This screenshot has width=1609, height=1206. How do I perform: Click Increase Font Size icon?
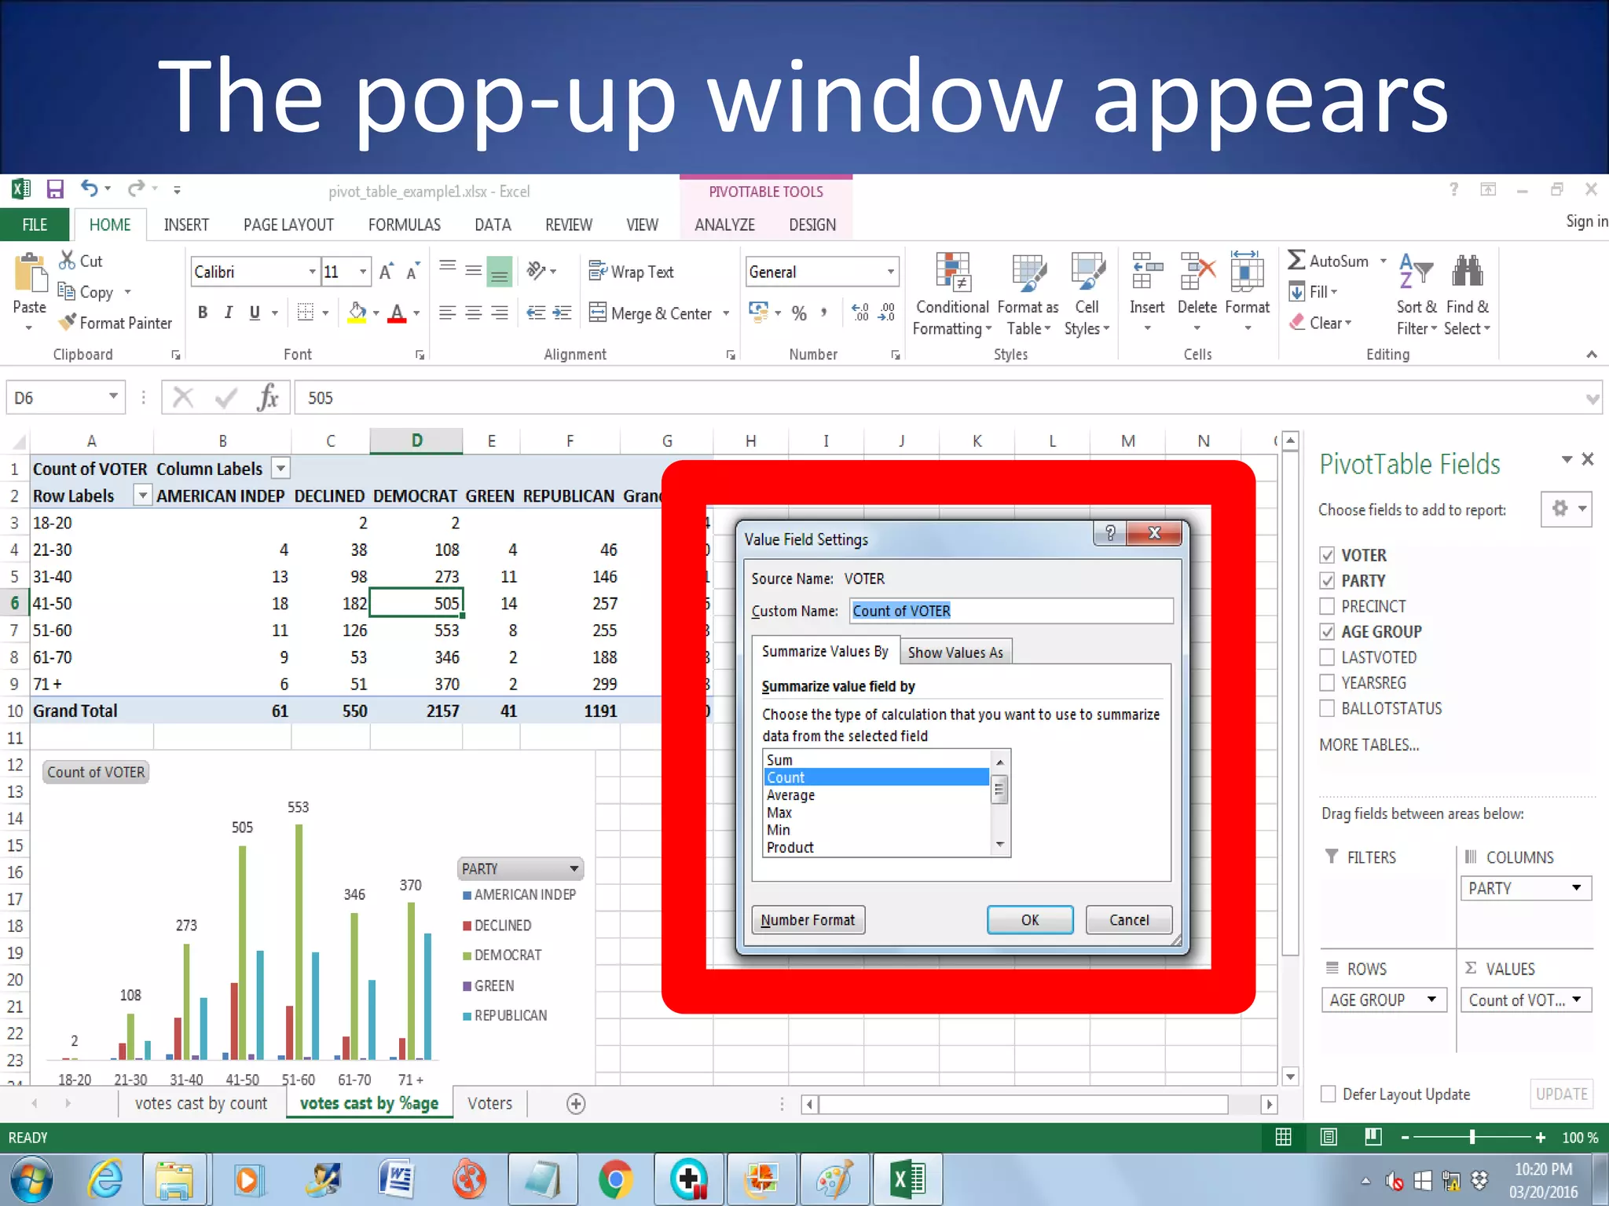(x=387, y=272)
